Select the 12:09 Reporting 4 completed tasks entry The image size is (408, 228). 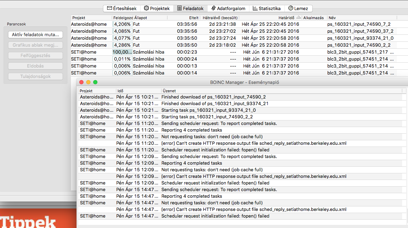coord(240,163)
